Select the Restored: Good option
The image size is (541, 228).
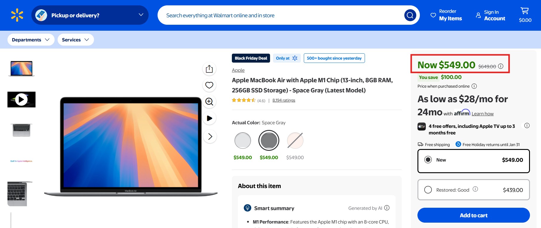[429, 190]
